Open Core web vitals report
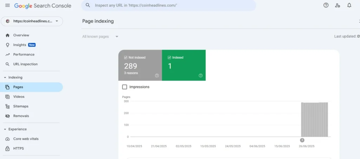Image resolution: width=360 pixels, height=159 pixels. click(26, 139)
